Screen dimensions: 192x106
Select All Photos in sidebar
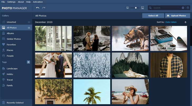point(16,28)
